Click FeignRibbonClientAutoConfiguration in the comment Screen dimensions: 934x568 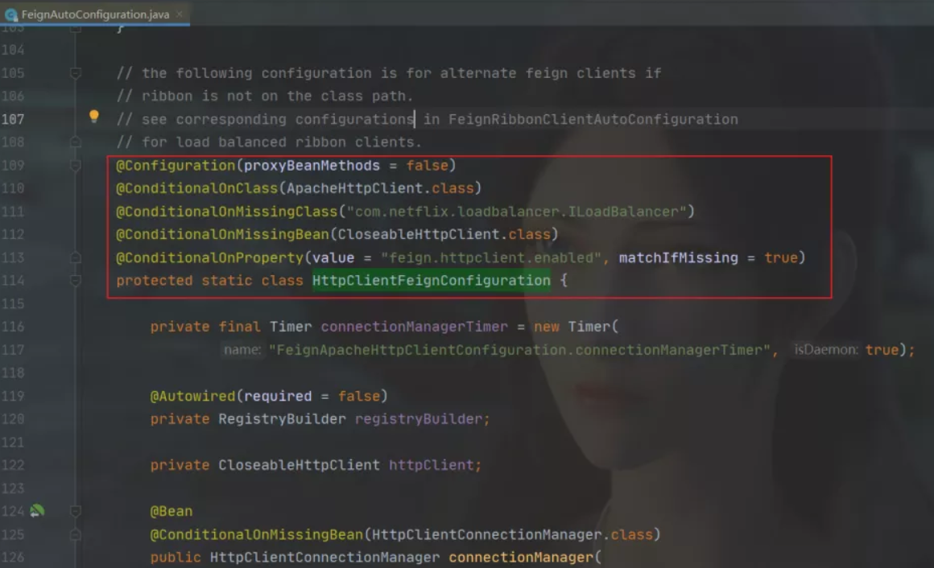(593, 119)
